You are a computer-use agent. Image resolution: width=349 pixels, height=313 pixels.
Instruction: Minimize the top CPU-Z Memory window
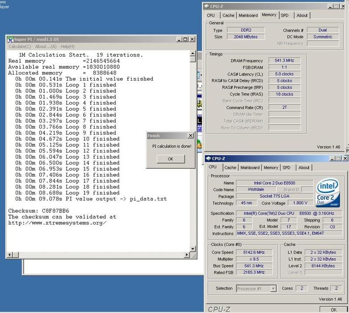point(331,7)
